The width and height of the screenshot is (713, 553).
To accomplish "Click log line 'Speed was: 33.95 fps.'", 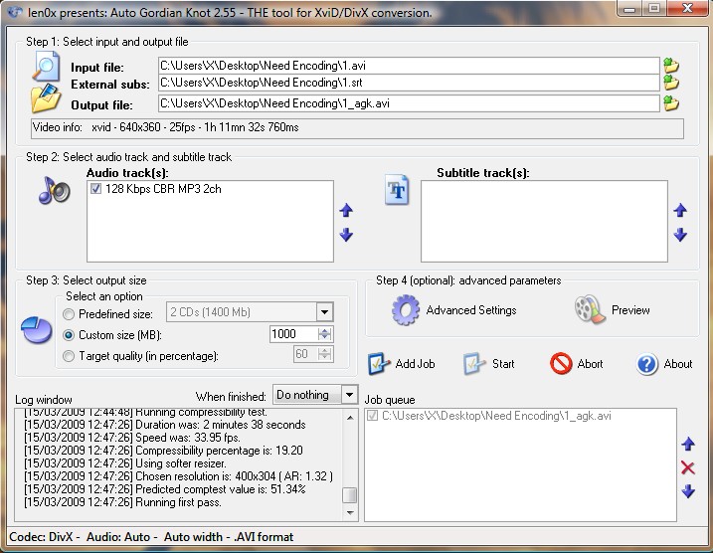I will [x=132, y=438].
